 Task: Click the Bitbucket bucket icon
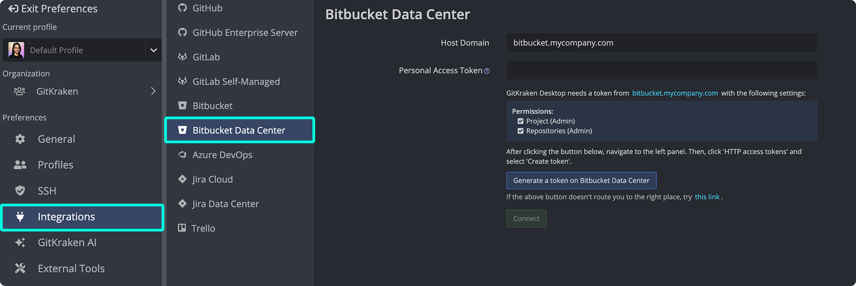182,106
